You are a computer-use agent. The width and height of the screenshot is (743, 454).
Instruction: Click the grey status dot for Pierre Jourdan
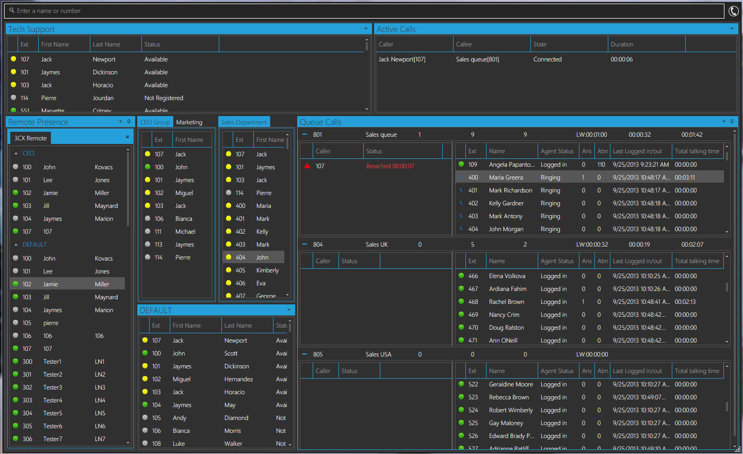[13, 98]
